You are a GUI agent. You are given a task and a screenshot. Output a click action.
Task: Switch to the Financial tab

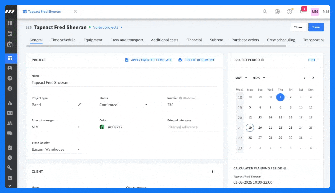pos(194,40)
